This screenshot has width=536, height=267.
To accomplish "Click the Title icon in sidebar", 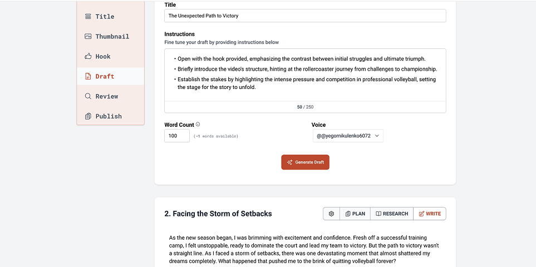I will (x=88, y=17).
